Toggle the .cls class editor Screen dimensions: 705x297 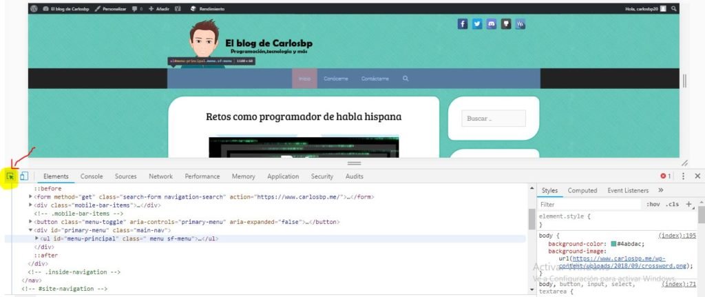pos(672,204)
